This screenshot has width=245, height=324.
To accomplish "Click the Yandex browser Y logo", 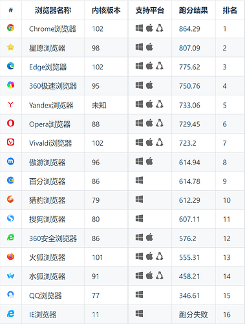I will 10,104.
